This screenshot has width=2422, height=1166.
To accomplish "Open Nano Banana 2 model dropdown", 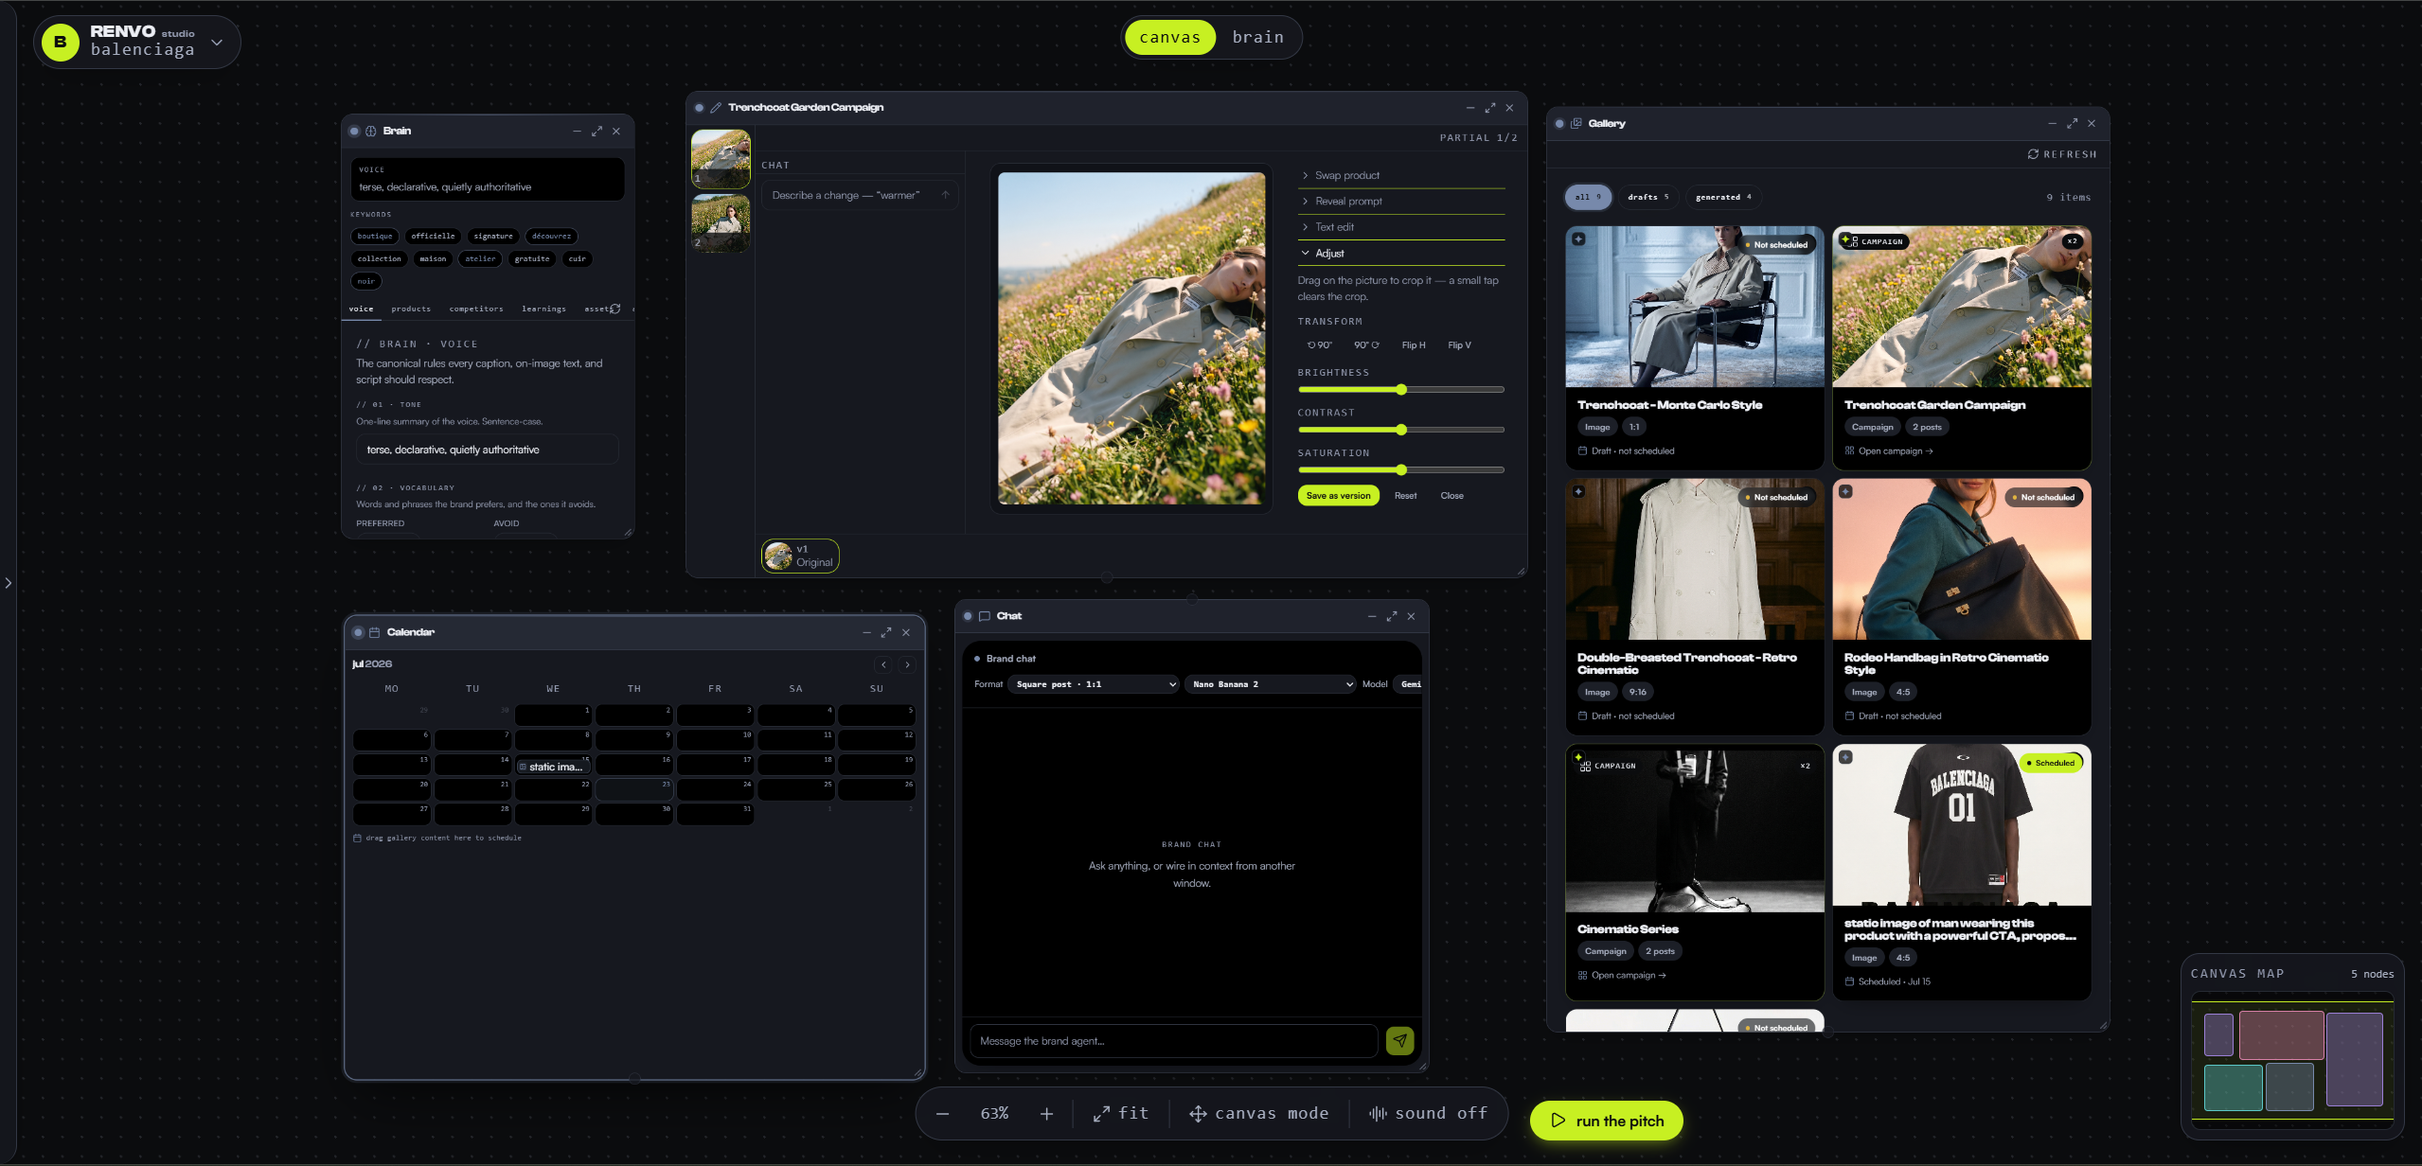I will click(1270, 684).
